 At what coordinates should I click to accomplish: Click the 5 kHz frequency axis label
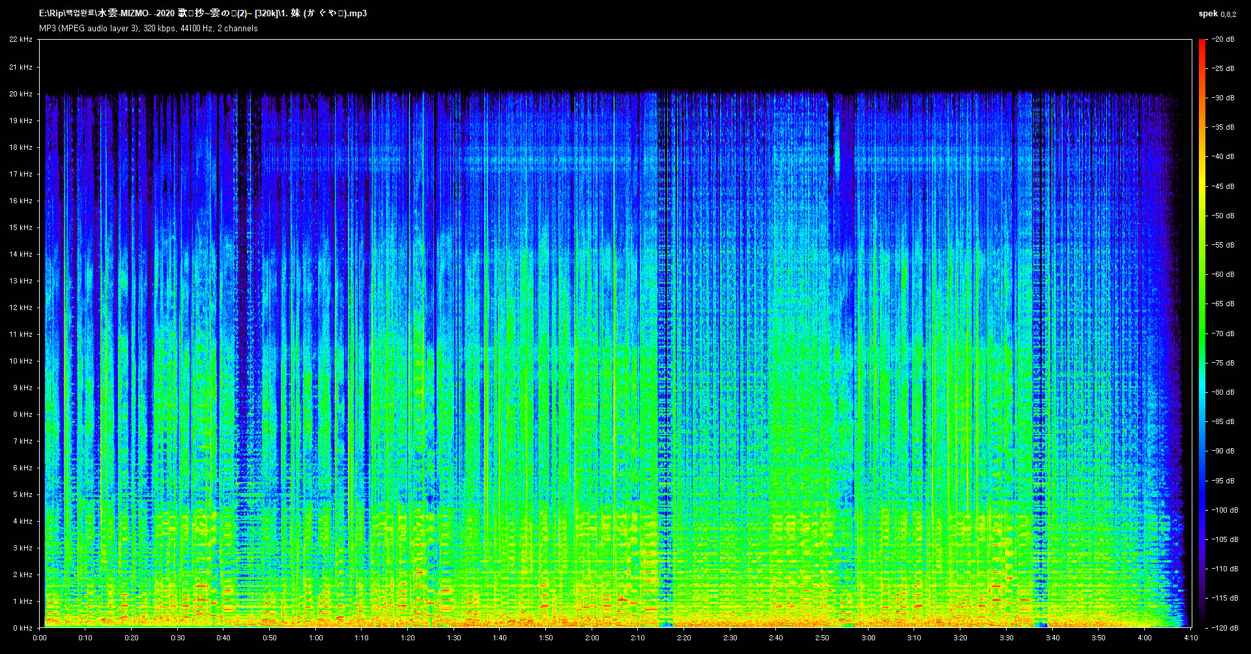(23, 494)
